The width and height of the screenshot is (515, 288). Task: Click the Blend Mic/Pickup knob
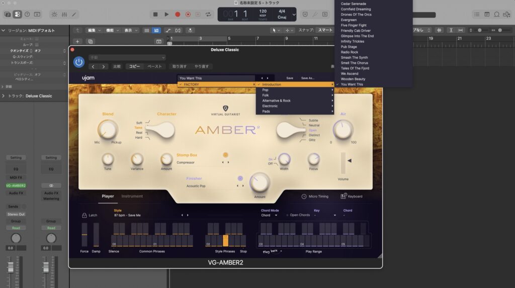108,129
